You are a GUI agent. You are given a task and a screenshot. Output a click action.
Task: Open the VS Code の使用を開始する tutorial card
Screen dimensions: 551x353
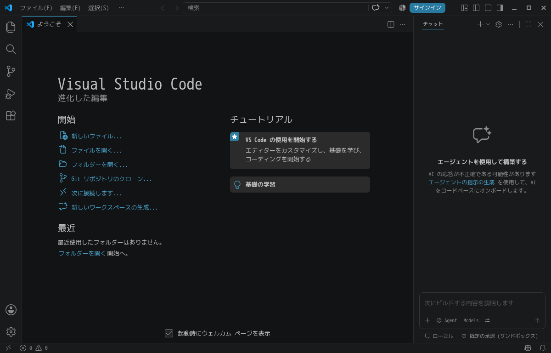[x=300, y=150]
